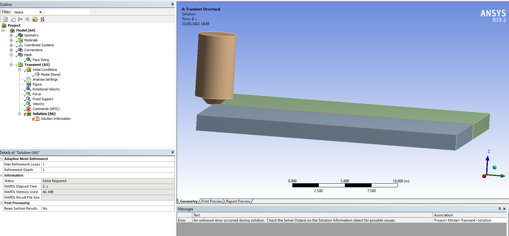The width and height of the screenshot is (509, 236).
Task: Open the Commands (APDL) object
Action: pyautogui.click(x=46, y=109)
